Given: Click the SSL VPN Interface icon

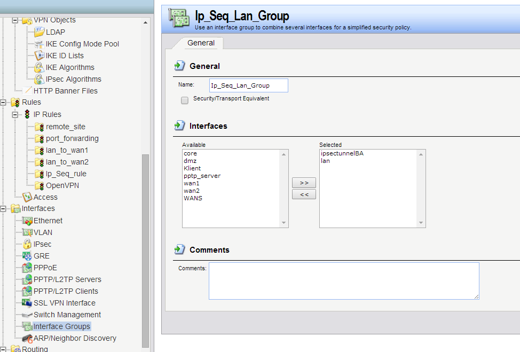Looking at the screenshot, I should coord(27,303).
